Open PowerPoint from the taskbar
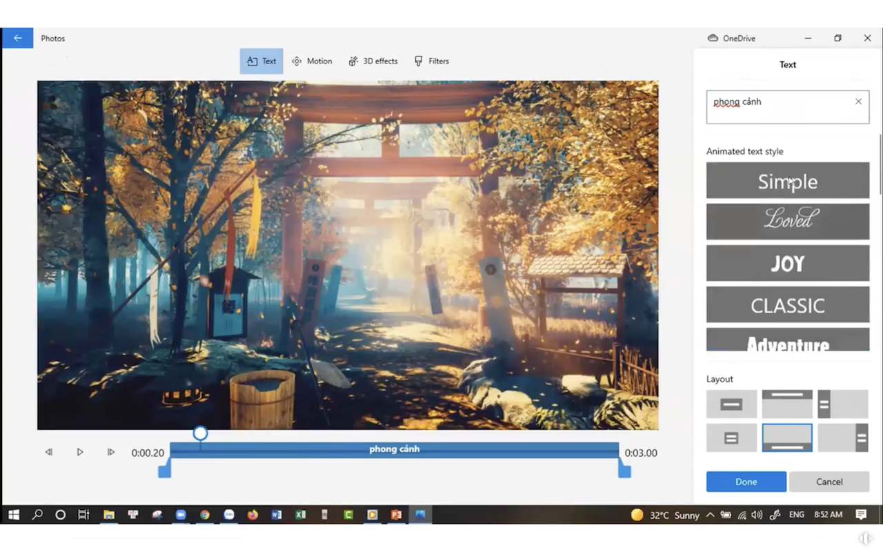The width and height of the screenshot is (883, 552). click(396, 515)
